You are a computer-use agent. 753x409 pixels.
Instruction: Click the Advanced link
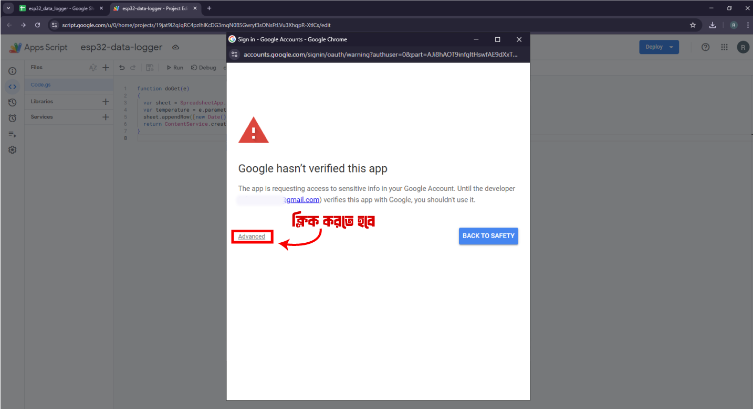pyautogui.click(x=252, y=236)
